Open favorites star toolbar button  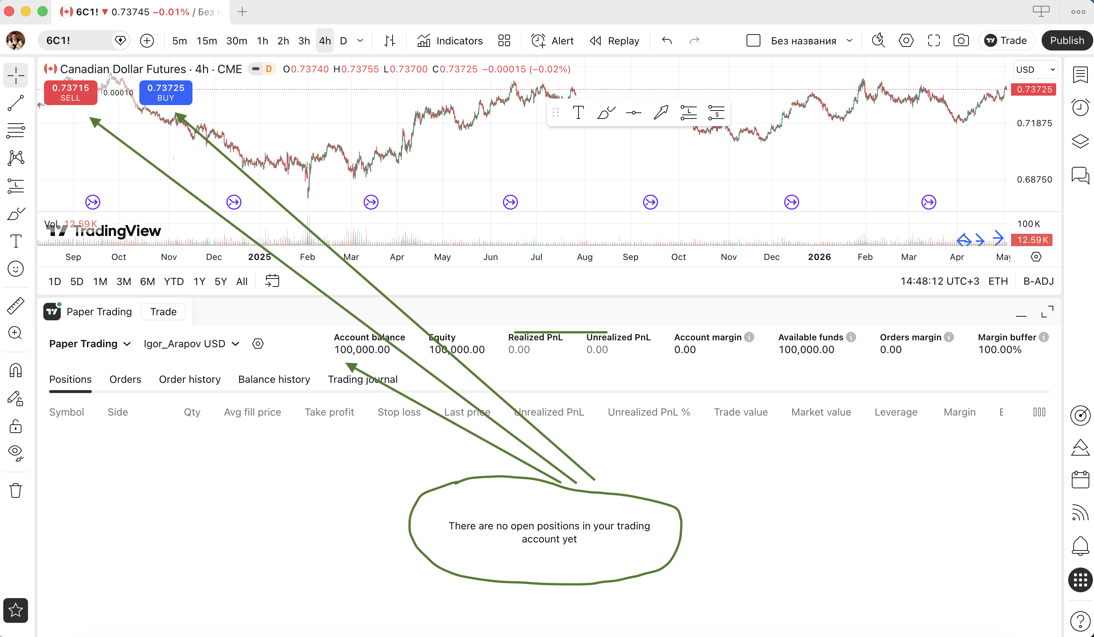click(16, 610)
